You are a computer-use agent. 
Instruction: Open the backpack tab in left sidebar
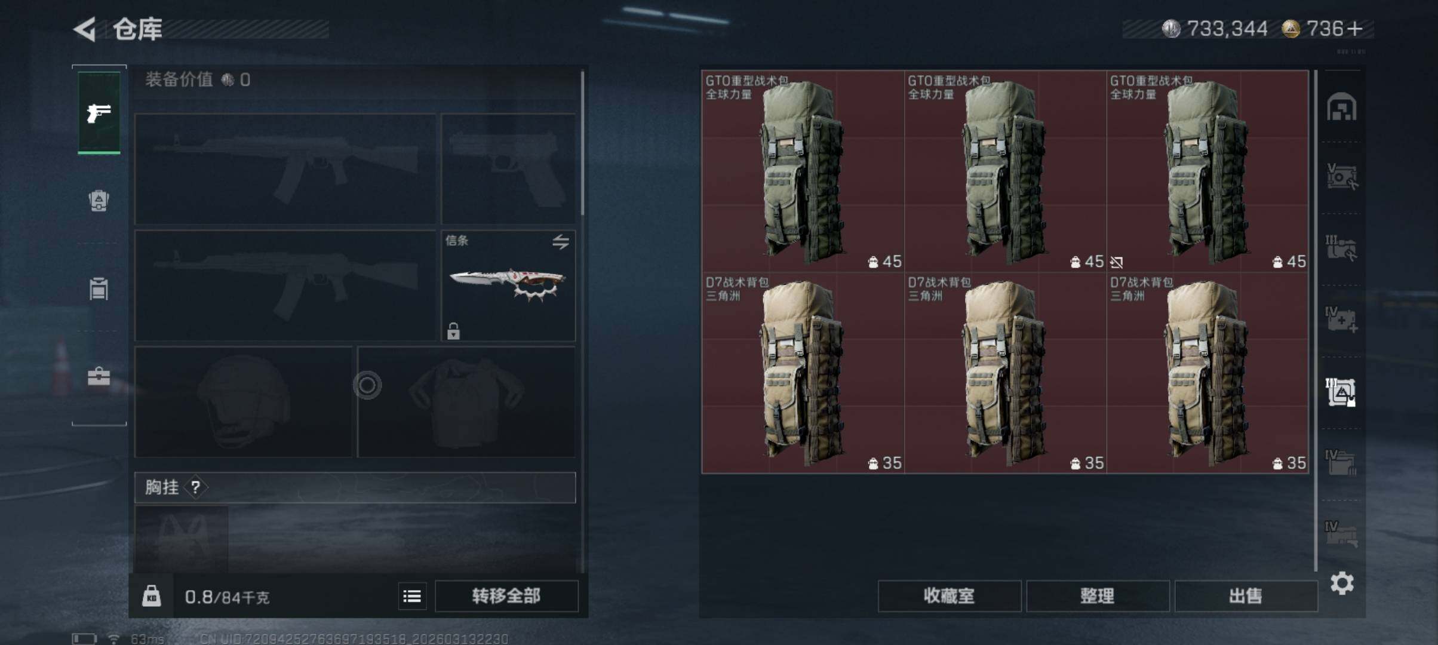[99, 201]
